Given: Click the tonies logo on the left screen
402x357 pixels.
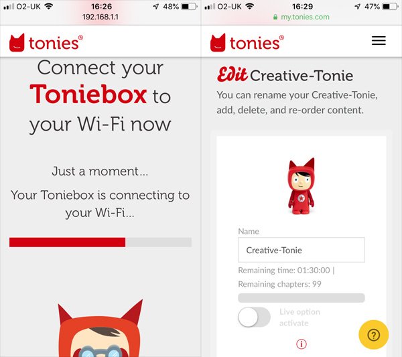Looking at the screenshot, I should point(46,42).
